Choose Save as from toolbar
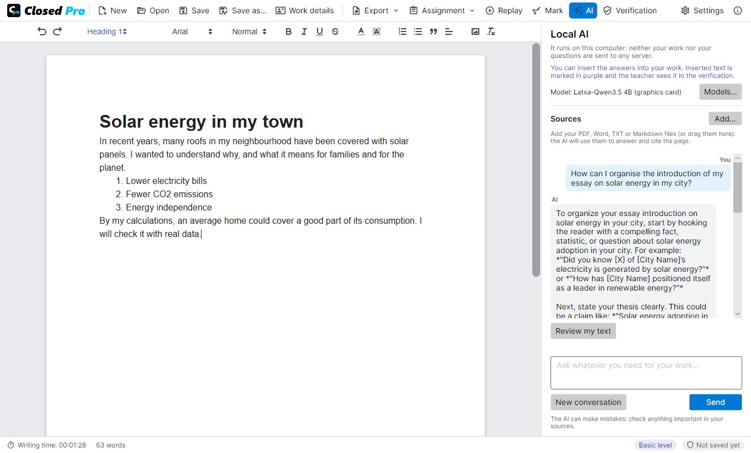The height and width of the screenshot is (453, 751). click(242, 10)
